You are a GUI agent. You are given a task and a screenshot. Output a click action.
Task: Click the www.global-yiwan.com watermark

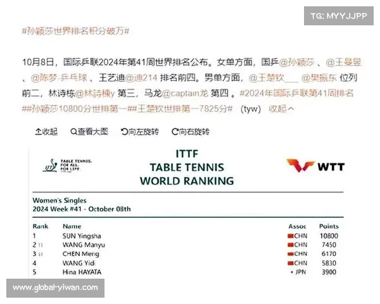(55, 288)
